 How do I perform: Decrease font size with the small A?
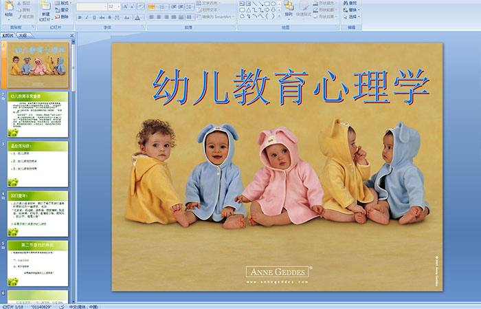132,6
